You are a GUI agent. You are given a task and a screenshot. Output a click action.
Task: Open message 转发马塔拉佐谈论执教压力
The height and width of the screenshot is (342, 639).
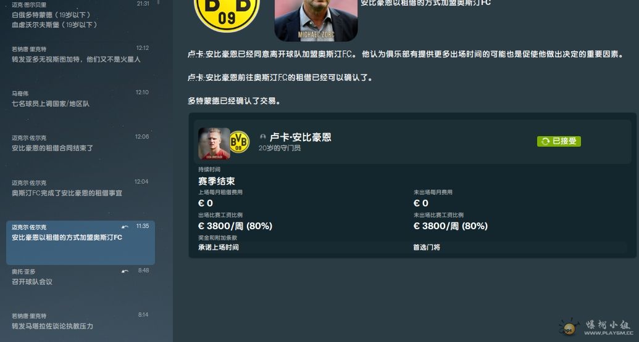pos(80,321)
